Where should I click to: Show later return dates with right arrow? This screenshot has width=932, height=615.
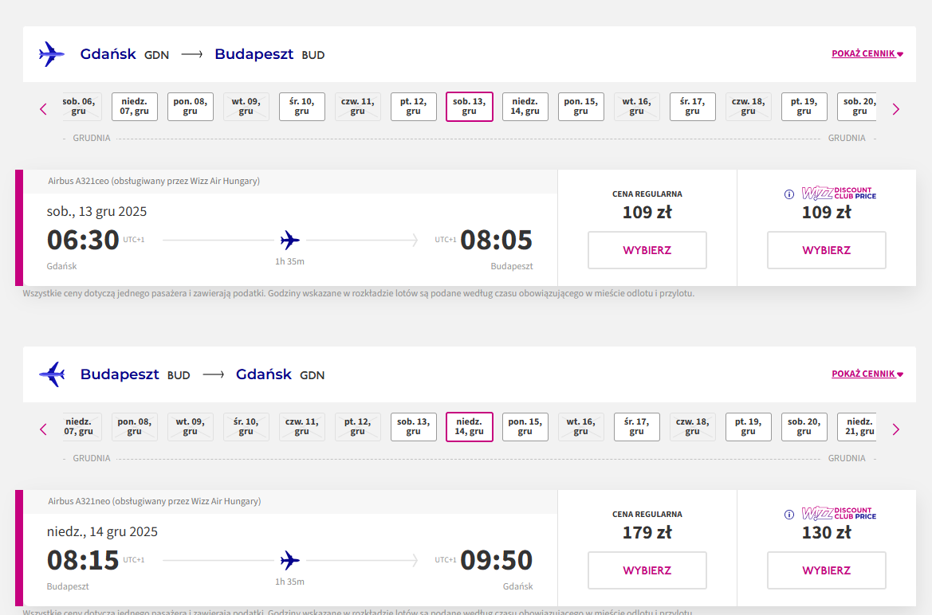coord(896,429)
